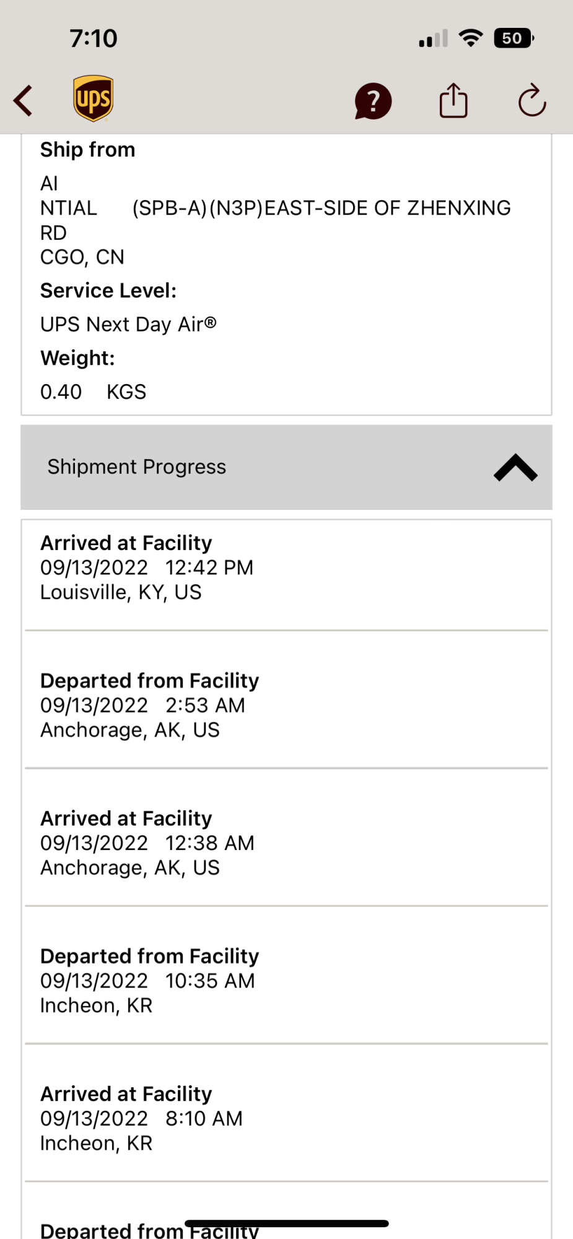
Task: Refresh tracking with the reload icon
Action: [532, 100]
